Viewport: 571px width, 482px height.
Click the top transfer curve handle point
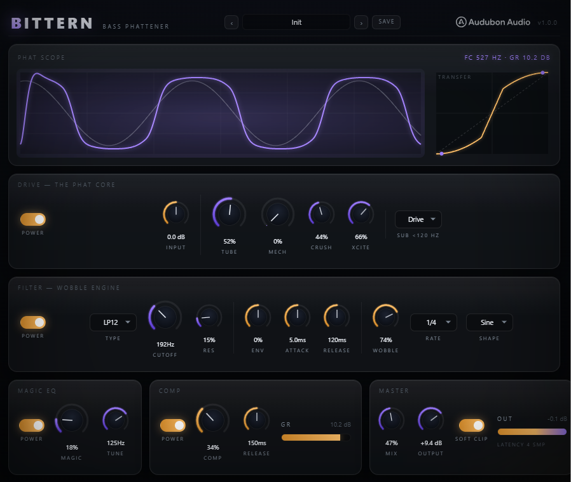(x=542, y=73)
